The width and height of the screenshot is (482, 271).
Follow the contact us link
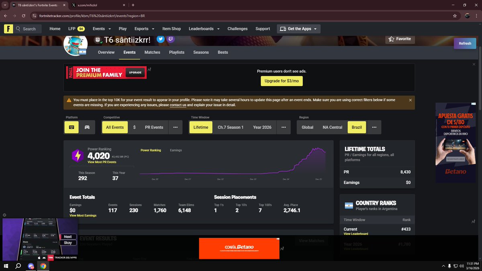point(178,105)
